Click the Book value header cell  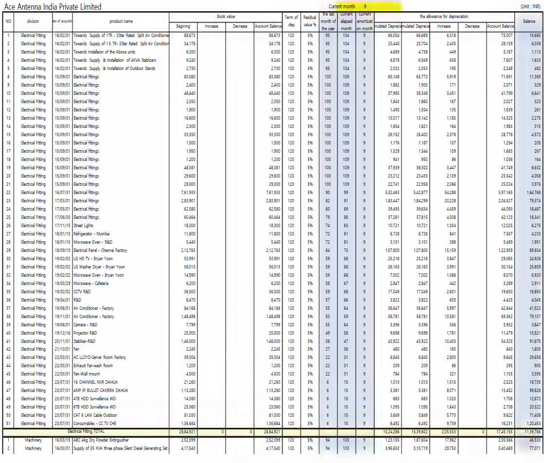[x=226, y=17]
